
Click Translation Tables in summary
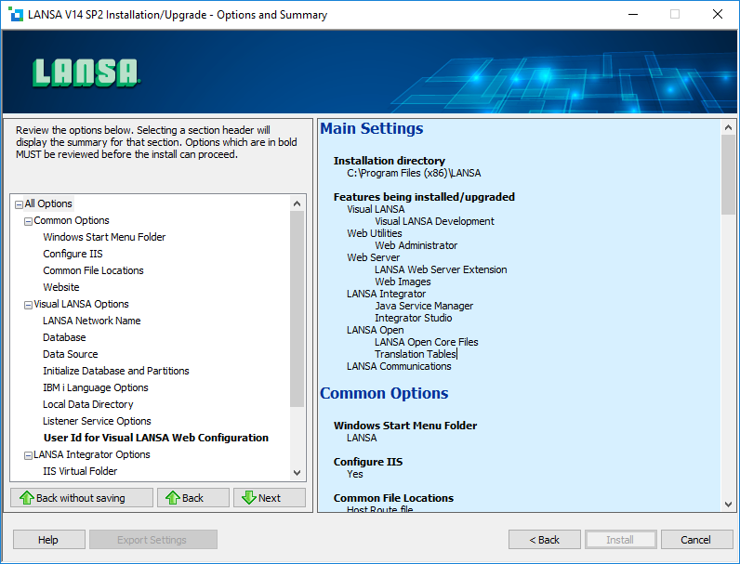[416, 354]
